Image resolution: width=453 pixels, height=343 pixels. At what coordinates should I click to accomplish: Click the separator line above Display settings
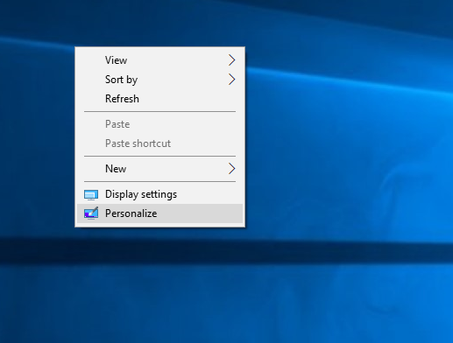pos(159,181)
